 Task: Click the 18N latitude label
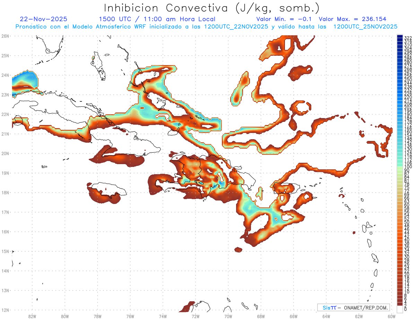pyautogui.click(x=5, y=193)
